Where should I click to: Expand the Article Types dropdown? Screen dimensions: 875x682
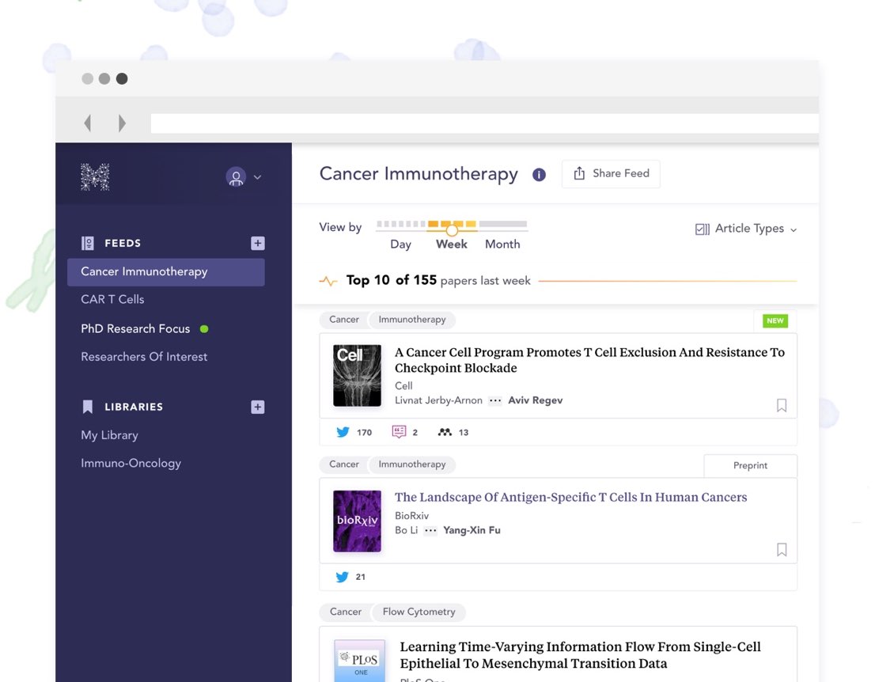746,229
